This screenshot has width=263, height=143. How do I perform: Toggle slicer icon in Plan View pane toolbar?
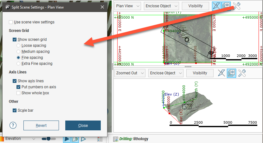[216, 6]
